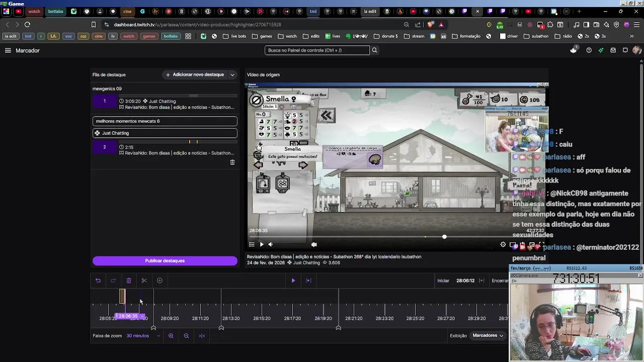The height and width of the screenshot is (362, 644).
Task: Open the live bots bookmark folder
Action: click(234, 36)
